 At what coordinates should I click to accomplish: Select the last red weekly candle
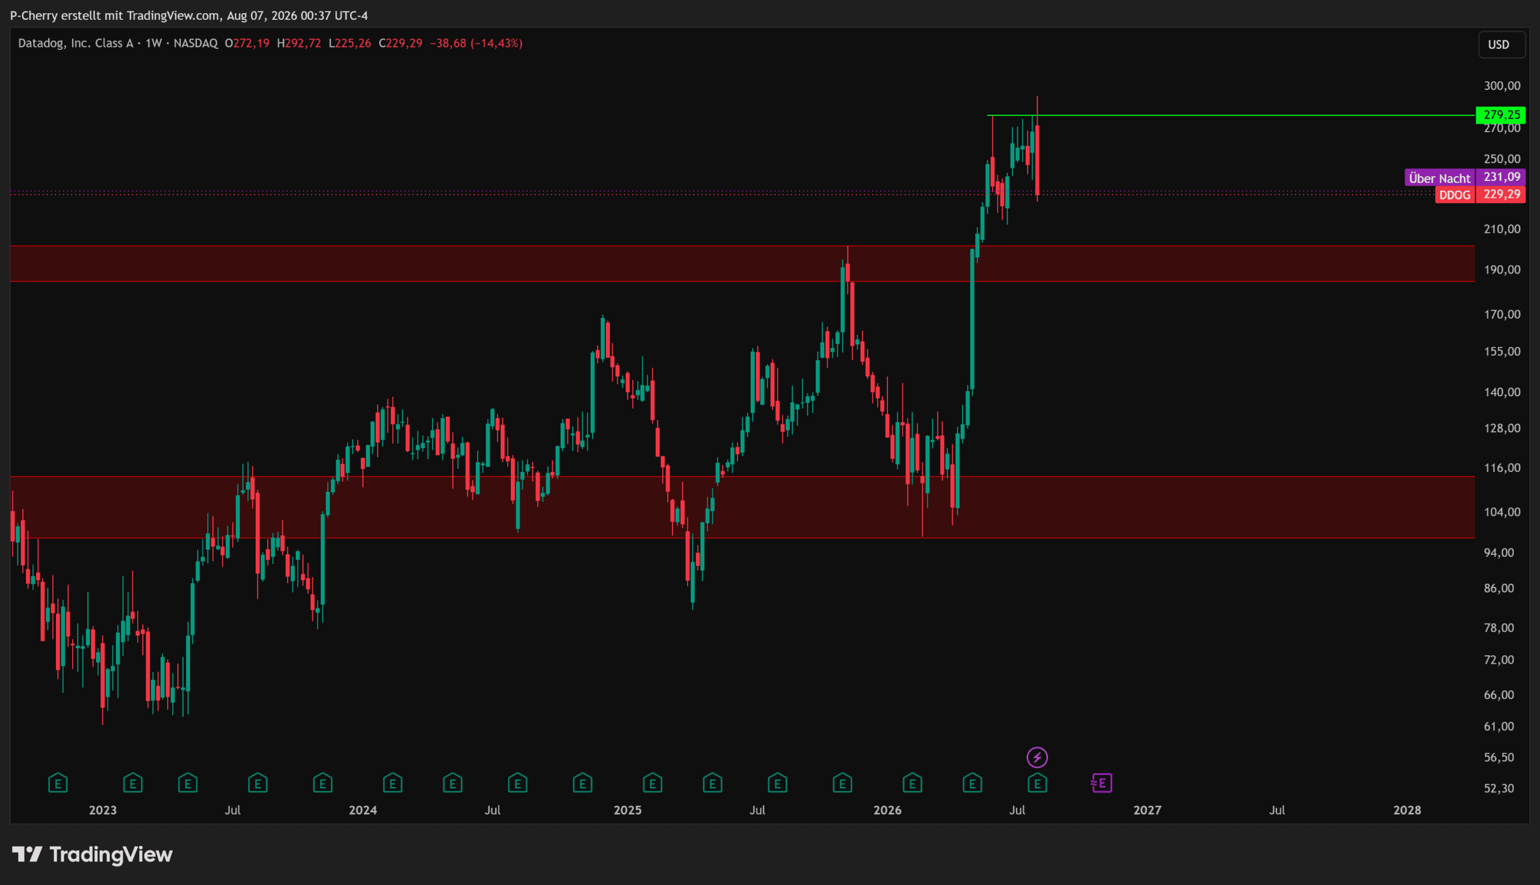coord(1037,161)
